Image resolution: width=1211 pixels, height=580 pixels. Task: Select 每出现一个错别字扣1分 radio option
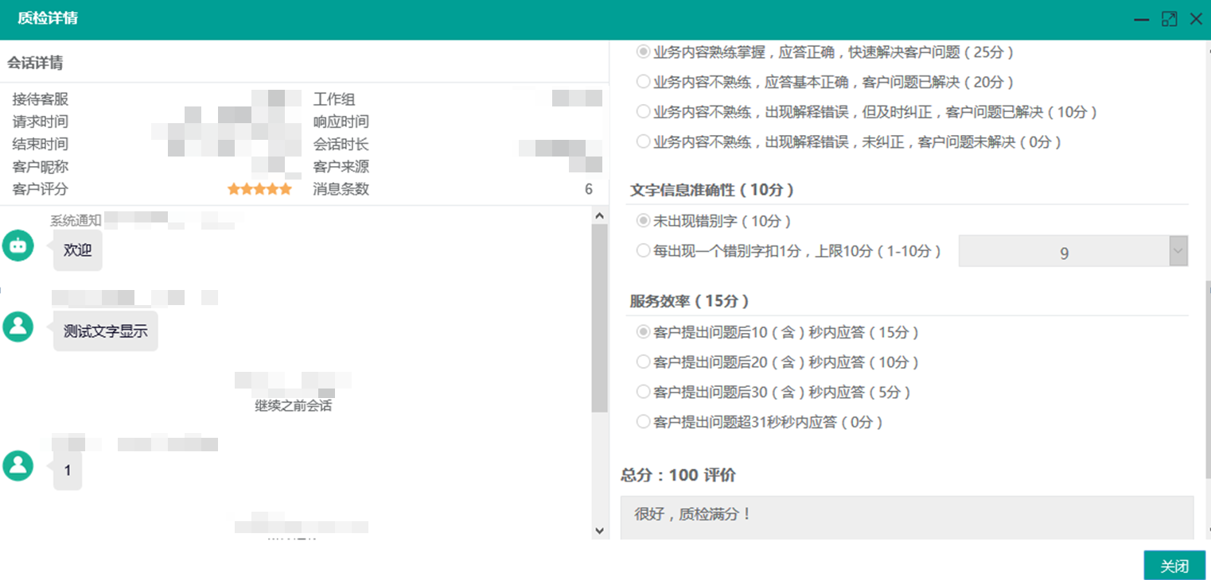pyautogui.click(x=643, y=251)
